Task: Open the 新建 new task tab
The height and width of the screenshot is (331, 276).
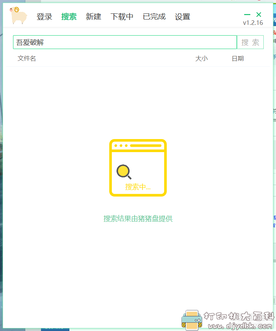Action: tap(93, 16)
